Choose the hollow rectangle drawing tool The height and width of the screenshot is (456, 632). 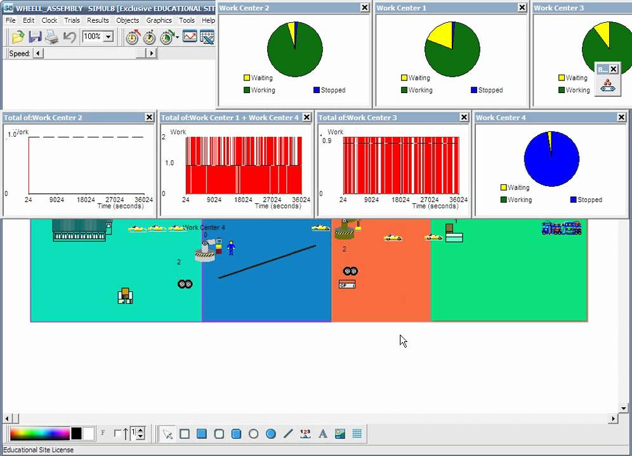185,434
